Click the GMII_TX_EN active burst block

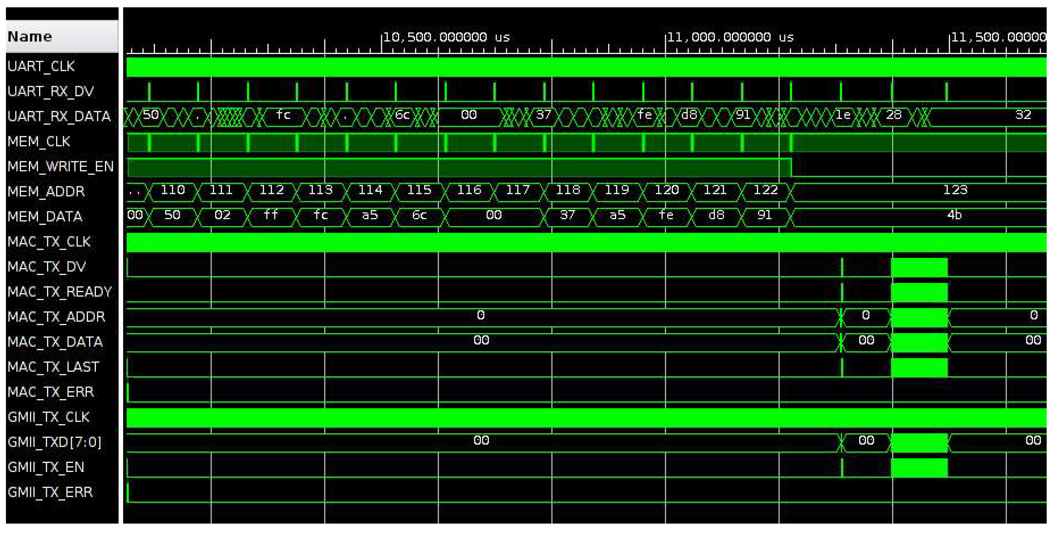point(919,467)
